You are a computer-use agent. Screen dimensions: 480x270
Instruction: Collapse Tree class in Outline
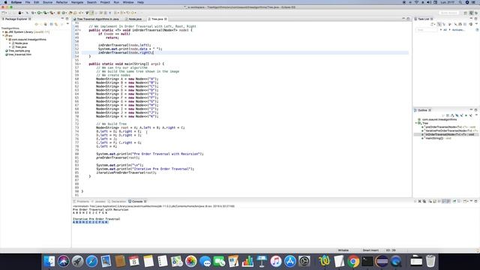[x=416, y=123]
